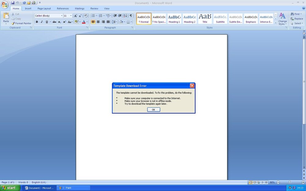
Task: Toggle Bold formatting
Action: (x=37, y=22)
